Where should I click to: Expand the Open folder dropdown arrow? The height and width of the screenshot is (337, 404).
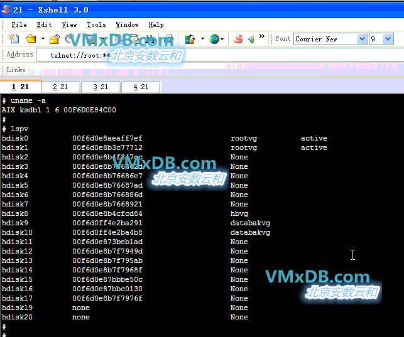pyautogui.click(x=43, y=39)
